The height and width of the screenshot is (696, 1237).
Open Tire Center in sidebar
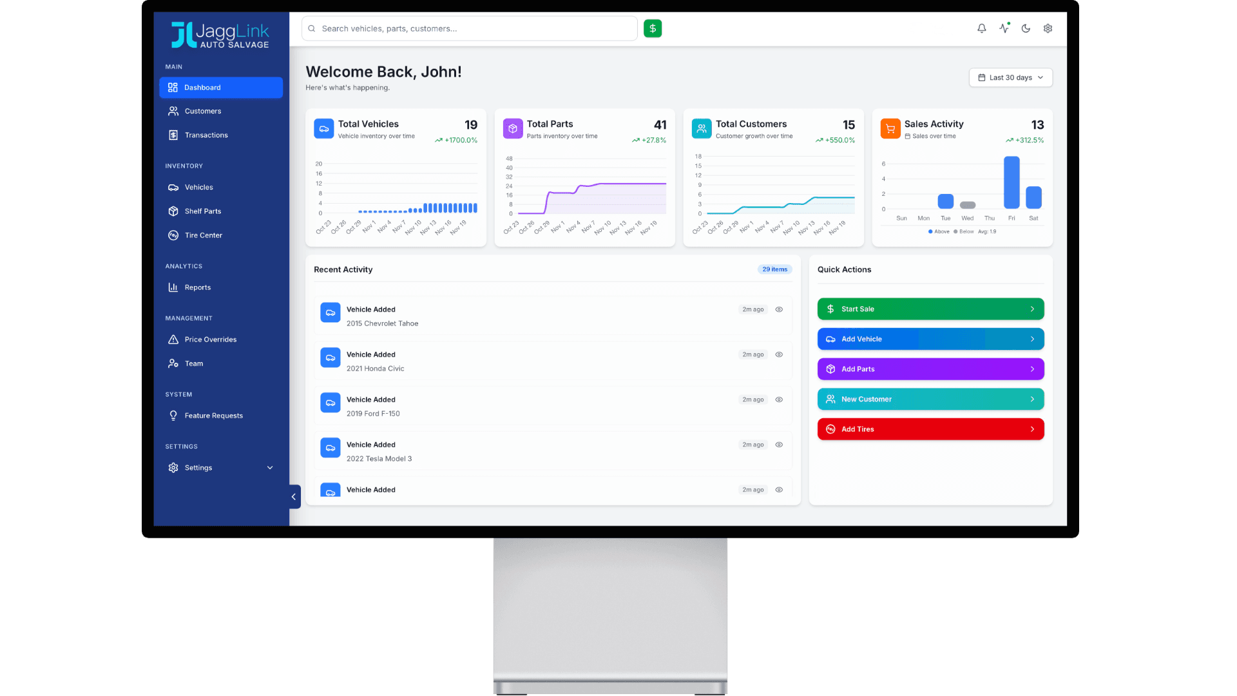[x=203, y=235]
